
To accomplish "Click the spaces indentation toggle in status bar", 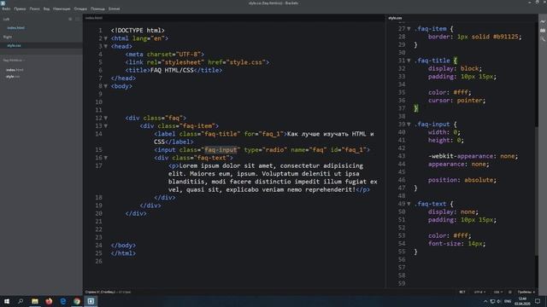I will pyautogui.click(x=525, y=292).
